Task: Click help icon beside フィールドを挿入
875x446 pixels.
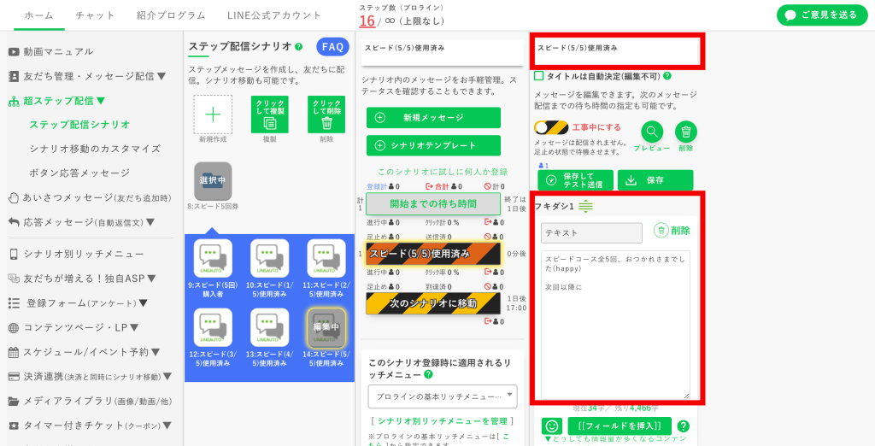Action: click(x=684, y=425)
